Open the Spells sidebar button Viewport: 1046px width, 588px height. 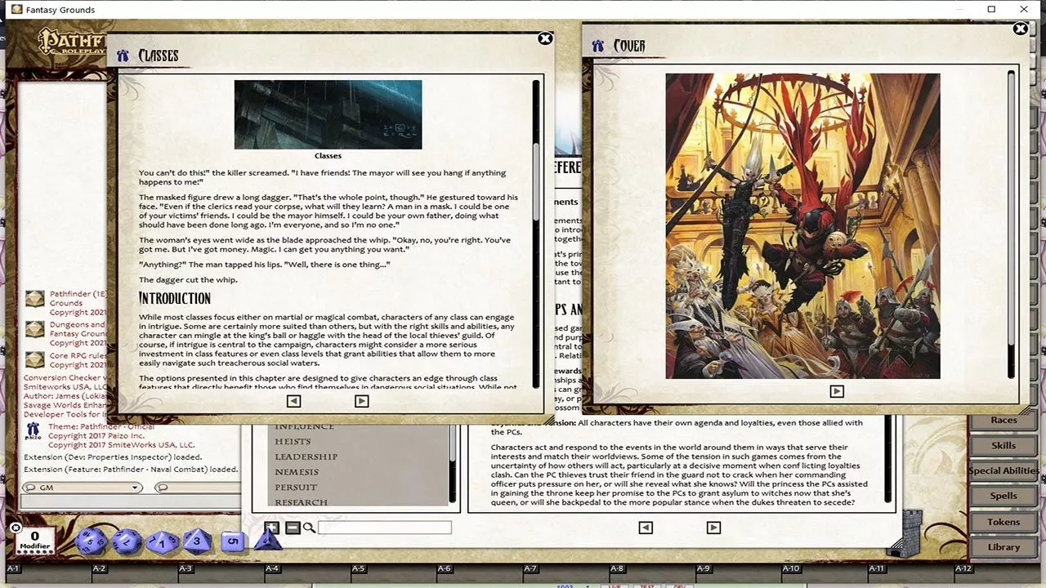point(1004,497)
